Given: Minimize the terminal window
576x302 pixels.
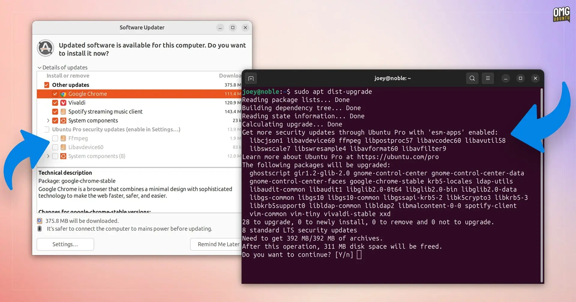Looking at the screenshot, I should (x=505, y=78).
